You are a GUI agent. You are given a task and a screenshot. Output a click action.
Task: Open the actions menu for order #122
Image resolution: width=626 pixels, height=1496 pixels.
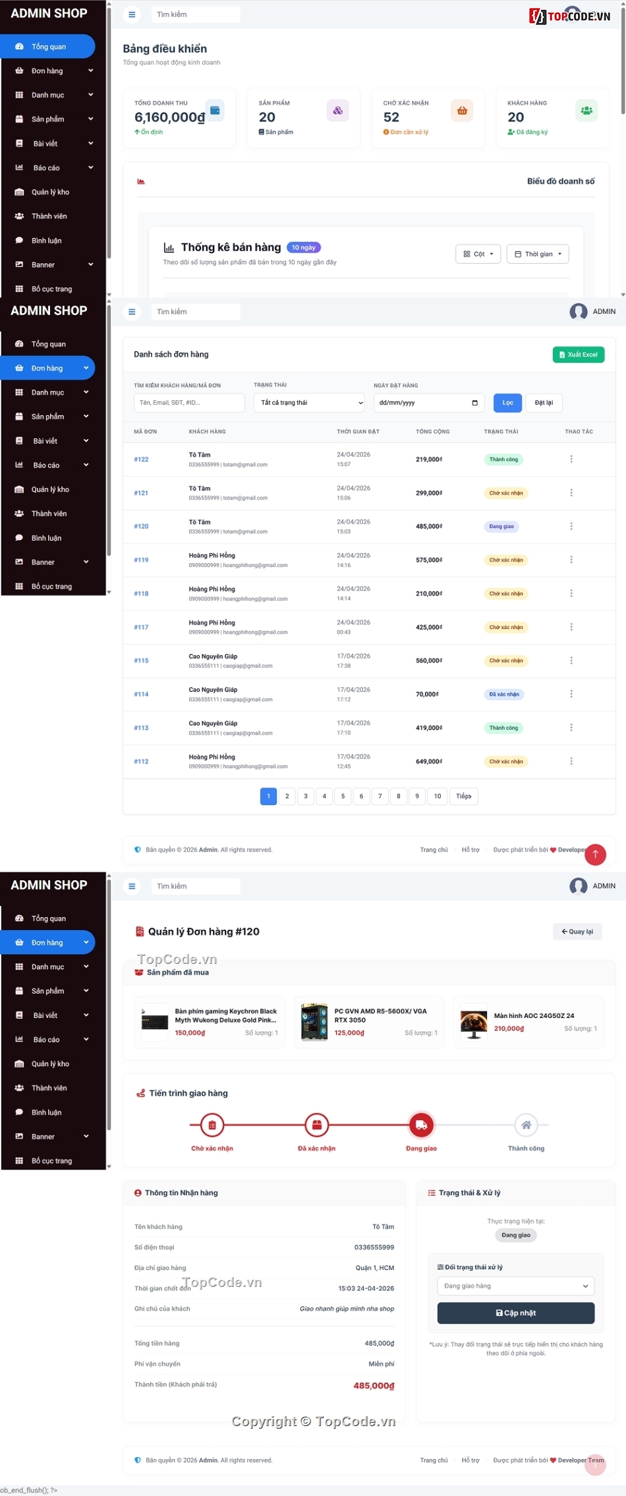click(x=571, y=459)
